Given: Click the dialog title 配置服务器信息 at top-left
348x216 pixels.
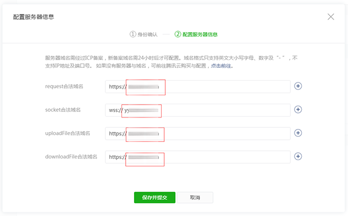Looking at the screenshot, I should 34,17.
